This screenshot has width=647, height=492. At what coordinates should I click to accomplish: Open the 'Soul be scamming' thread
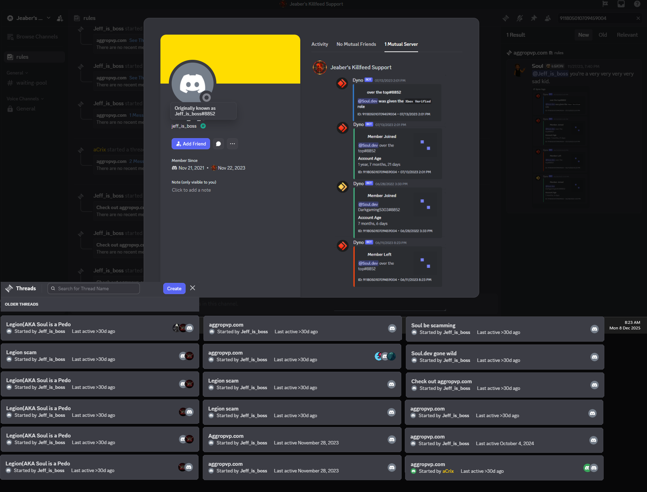tap(505, 329)
